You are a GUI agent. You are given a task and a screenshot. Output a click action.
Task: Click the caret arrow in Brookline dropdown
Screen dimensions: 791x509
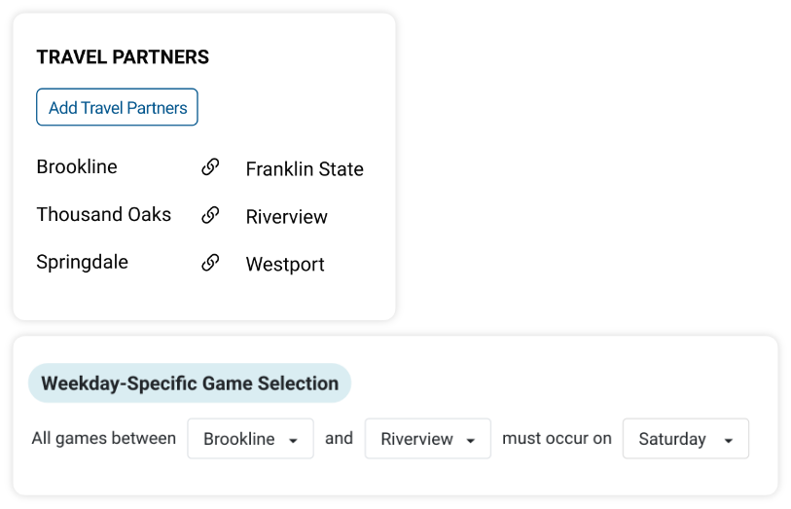pos(293,441)
